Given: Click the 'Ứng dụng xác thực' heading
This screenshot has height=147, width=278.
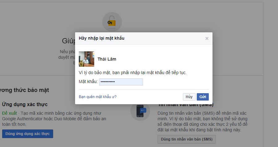Looking at the screenshot, I should coord(25,105).
